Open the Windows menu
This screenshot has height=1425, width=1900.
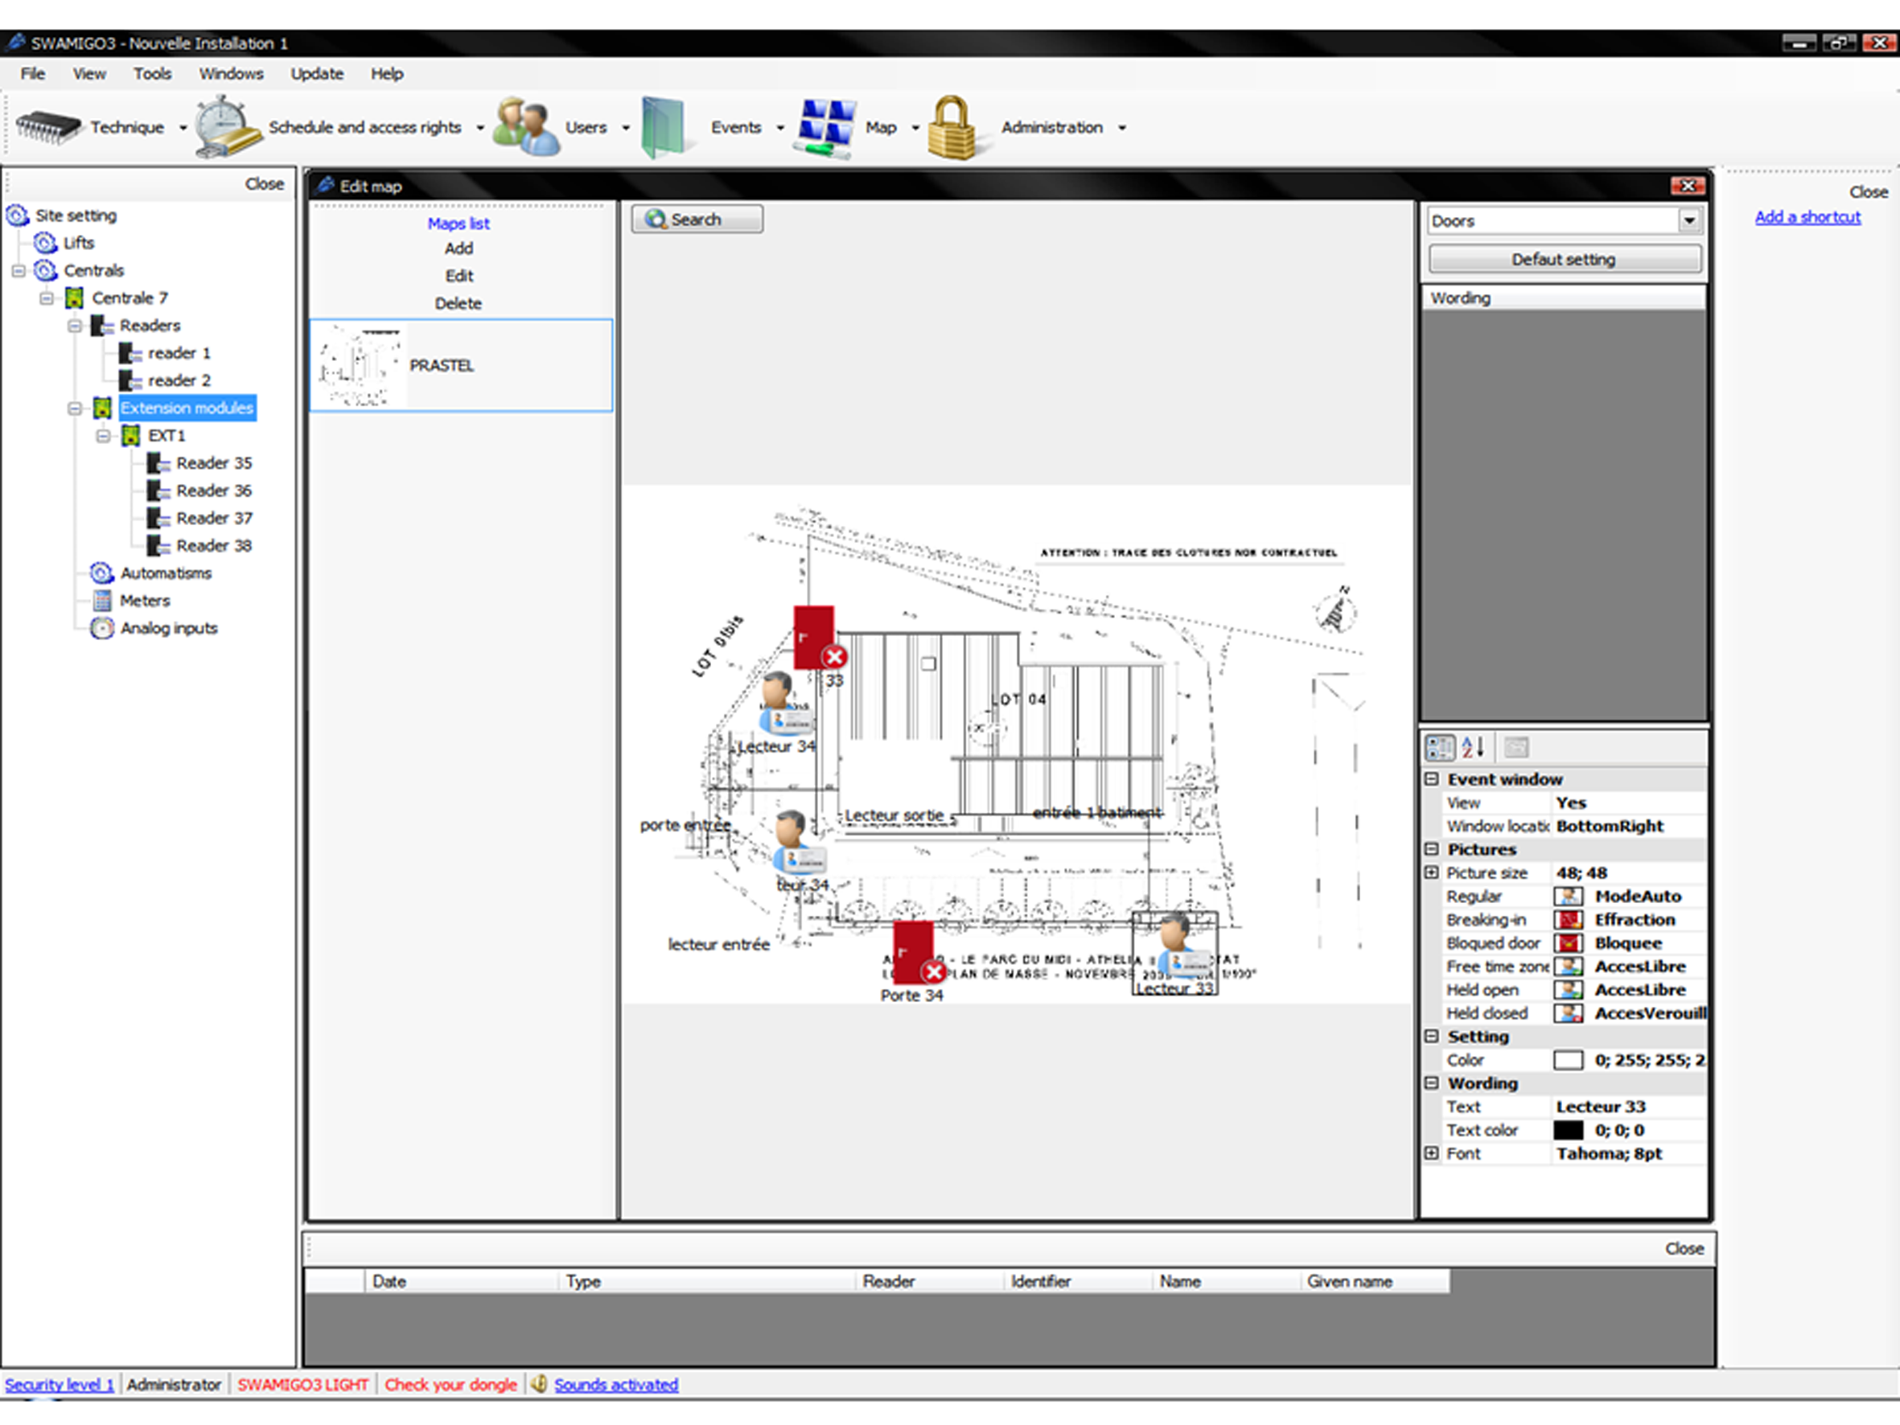[x=231, y=74]
